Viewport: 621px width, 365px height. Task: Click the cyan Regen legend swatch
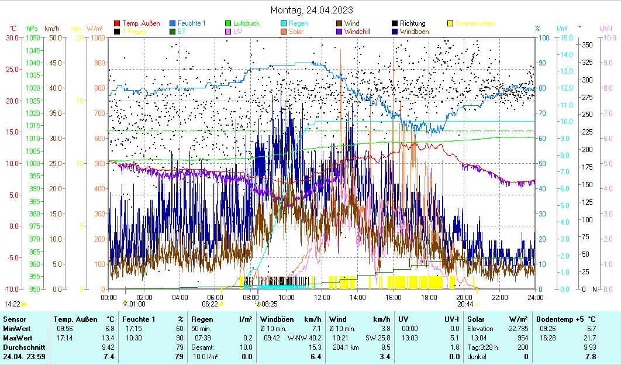[284, 23]
